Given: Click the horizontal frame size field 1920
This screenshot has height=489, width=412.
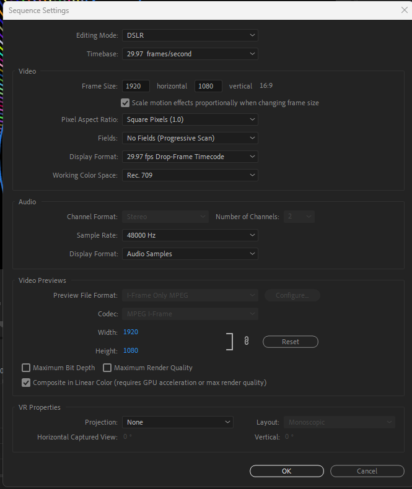Looking at the screenshot, I should point(136,86).
